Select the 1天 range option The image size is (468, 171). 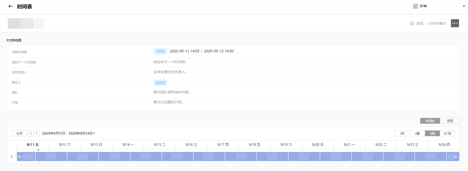click(x=402, y=134)
